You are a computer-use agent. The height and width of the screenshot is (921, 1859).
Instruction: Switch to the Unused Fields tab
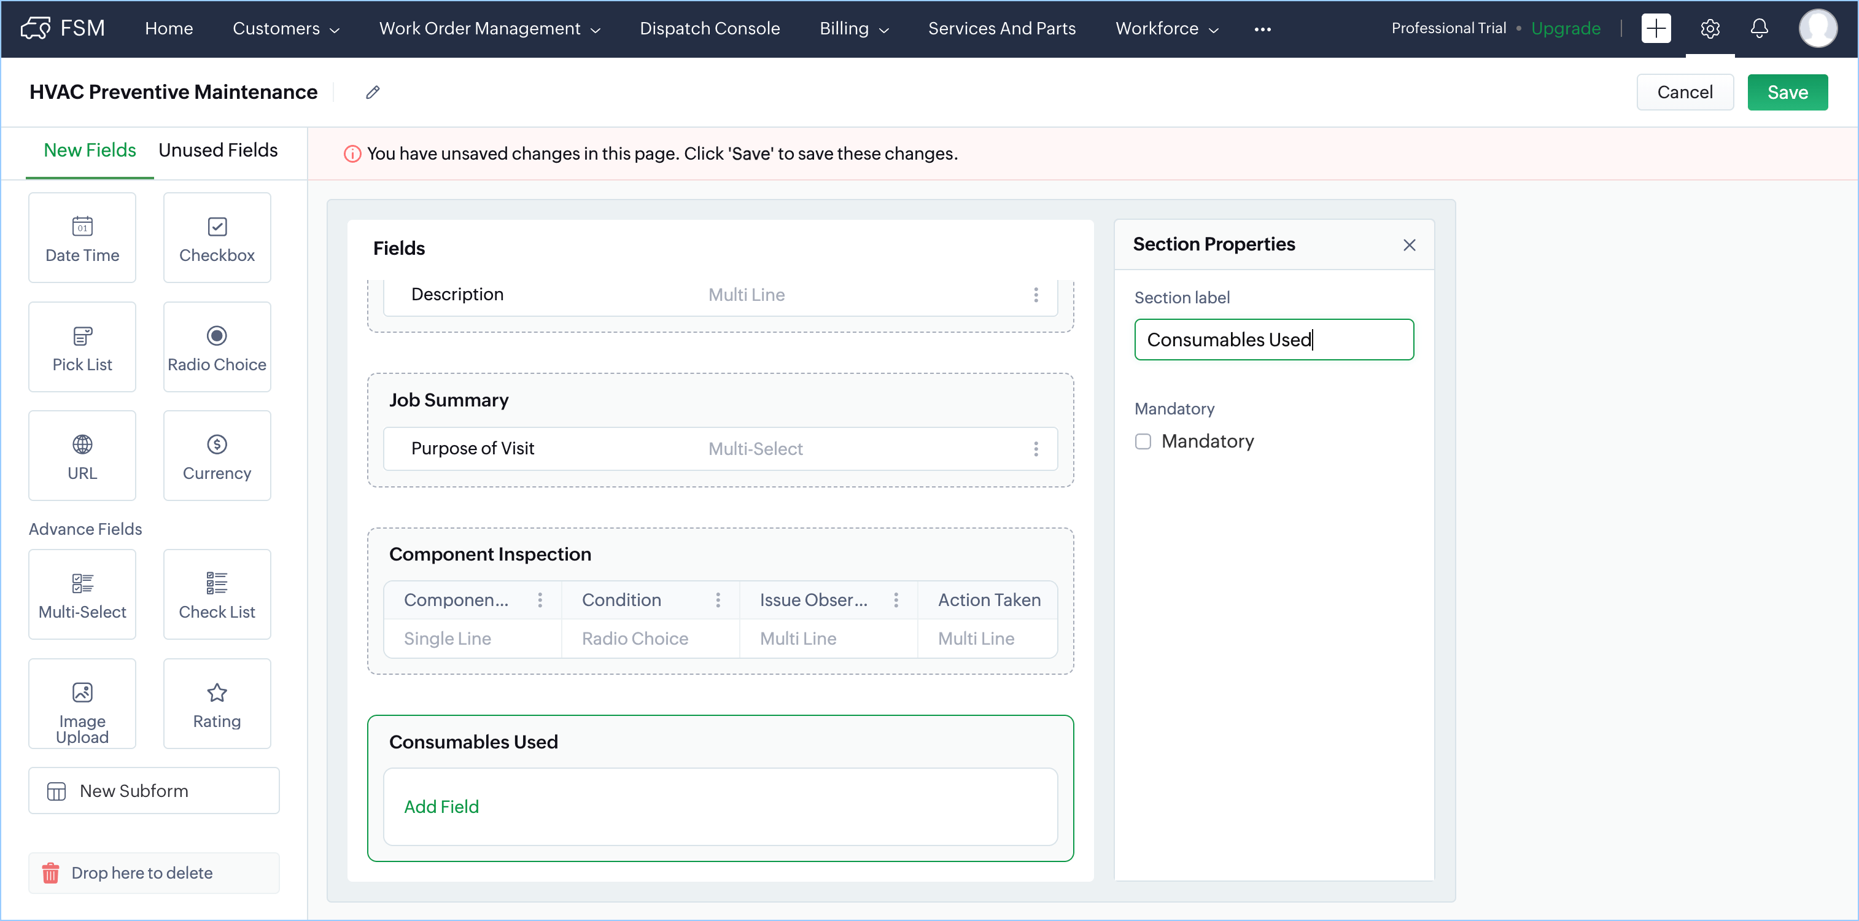(218, 150)
